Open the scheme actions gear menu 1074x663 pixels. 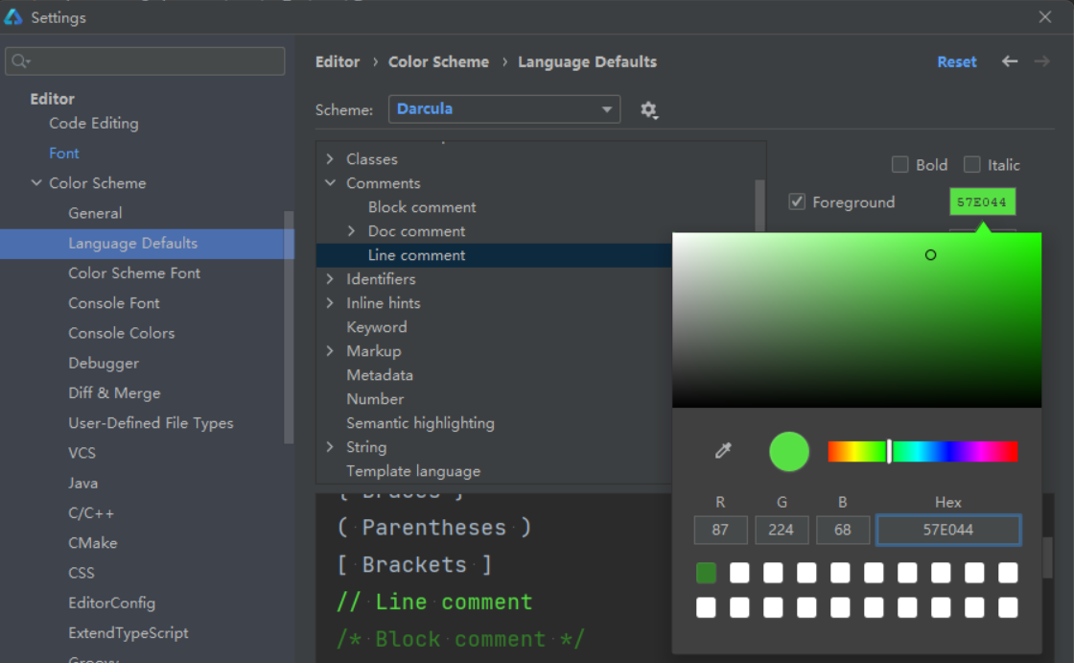648,109
